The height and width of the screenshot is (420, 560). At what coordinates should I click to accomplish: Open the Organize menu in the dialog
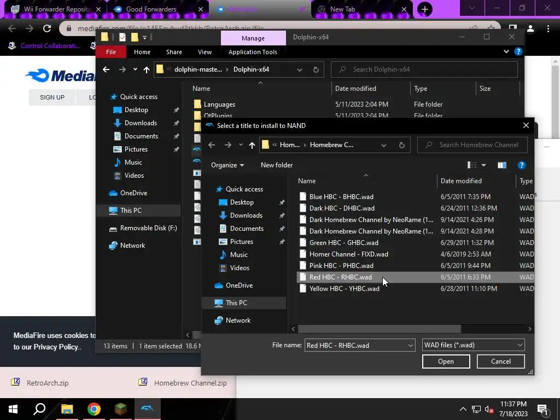pyautogui.click(x=227, y=165)
